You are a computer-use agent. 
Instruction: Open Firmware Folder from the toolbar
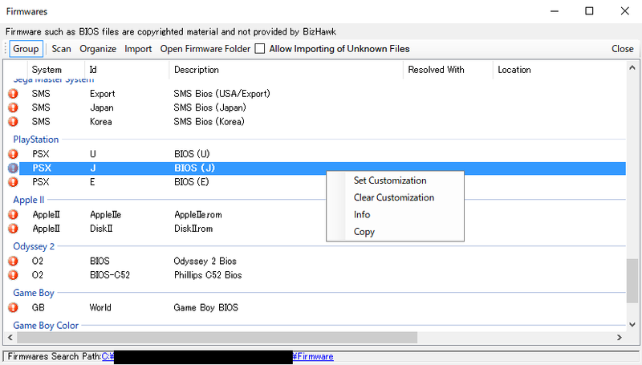click(x=205, y=49)
